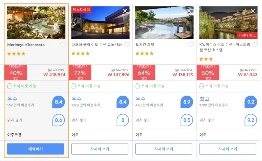Click 예약하기 button for Morinoyu Kiranosato

pos(36,149)
